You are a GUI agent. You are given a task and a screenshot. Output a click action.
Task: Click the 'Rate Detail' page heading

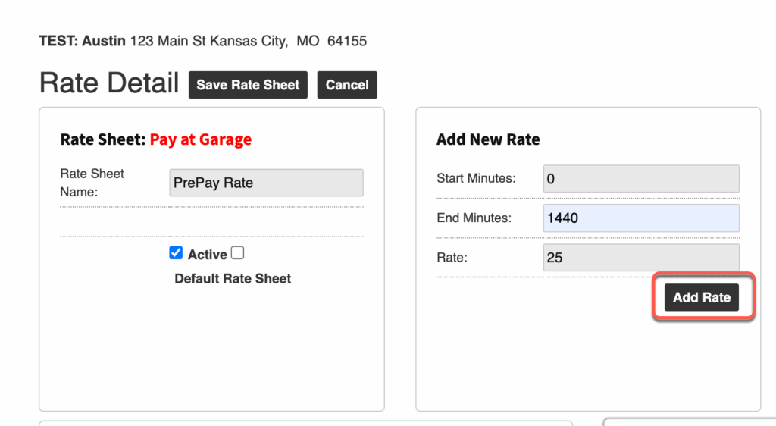click(109, 83)
